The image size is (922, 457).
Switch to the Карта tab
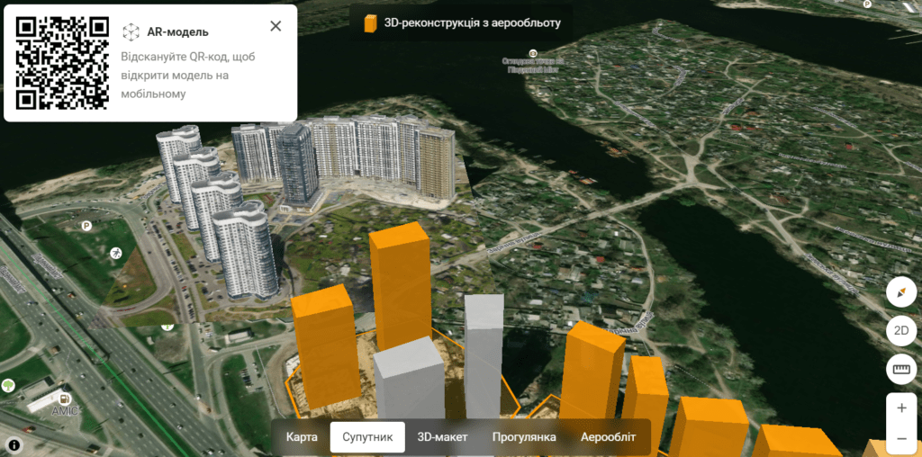[x=302, y=437]
